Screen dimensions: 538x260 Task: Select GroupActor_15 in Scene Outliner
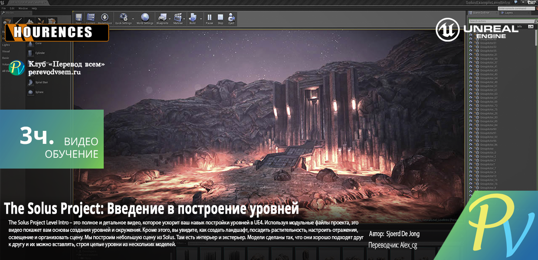pos(489,180)
